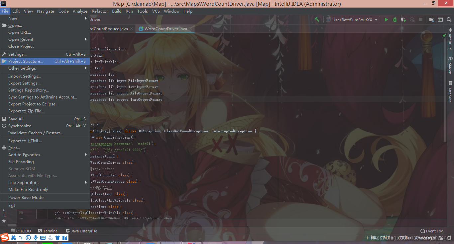Click the Sogou microphone voice input icon

point(36,238)
